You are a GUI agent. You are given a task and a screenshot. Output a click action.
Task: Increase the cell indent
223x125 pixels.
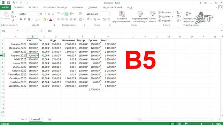(75, 19)
